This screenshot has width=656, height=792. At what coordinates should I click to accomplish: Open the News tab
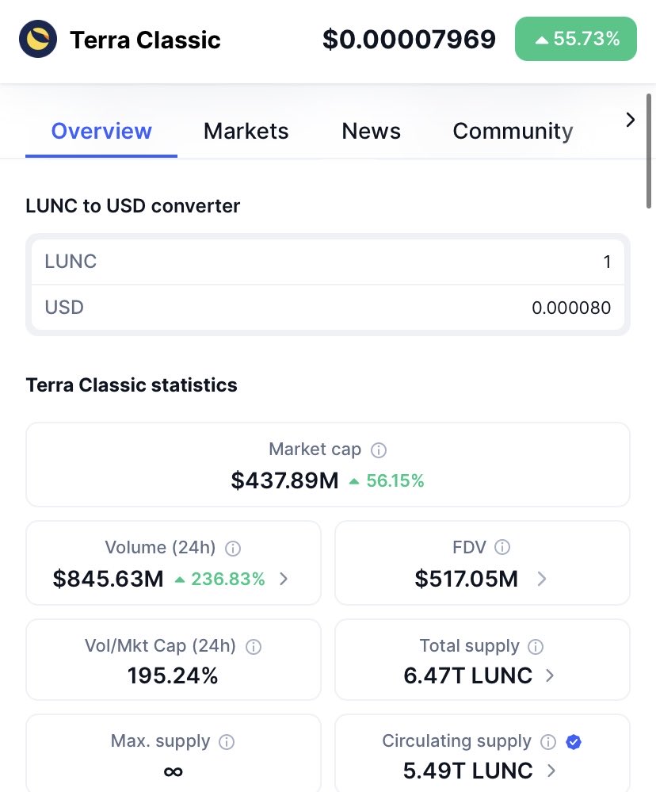(x=371, y=131)
